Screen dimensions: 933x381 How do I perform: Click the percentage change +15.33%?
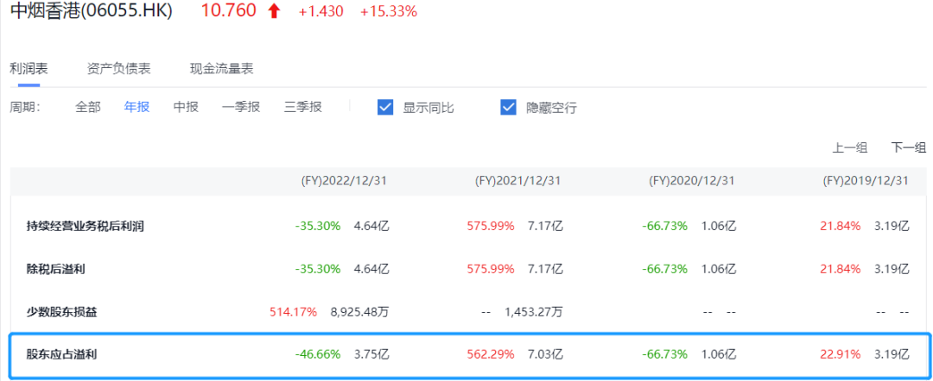(389, 12)
